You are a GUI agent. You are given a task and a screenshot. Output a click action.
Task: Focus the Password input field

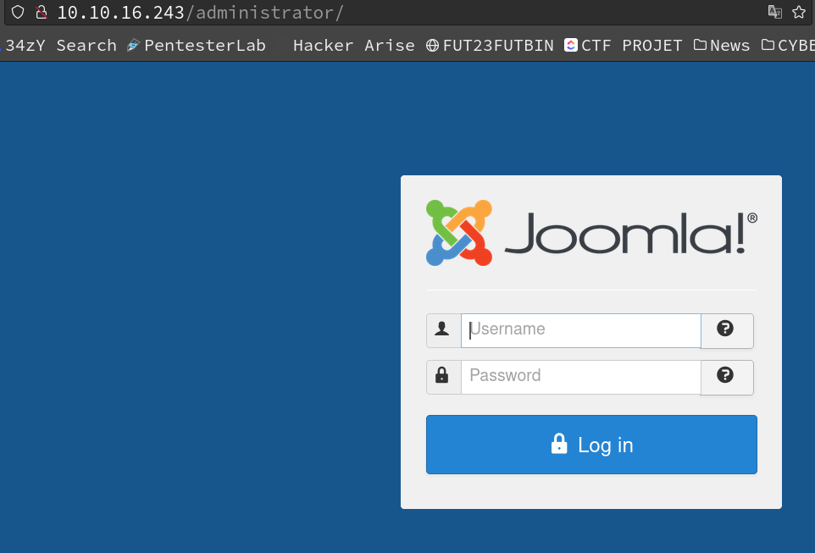pyautogui.click(x=580, y=378)
